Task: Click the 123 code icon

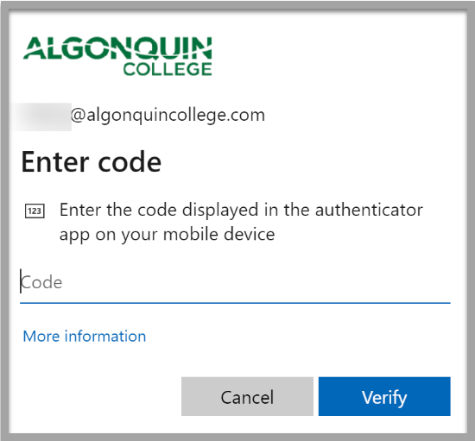Action: pos(35,211)
